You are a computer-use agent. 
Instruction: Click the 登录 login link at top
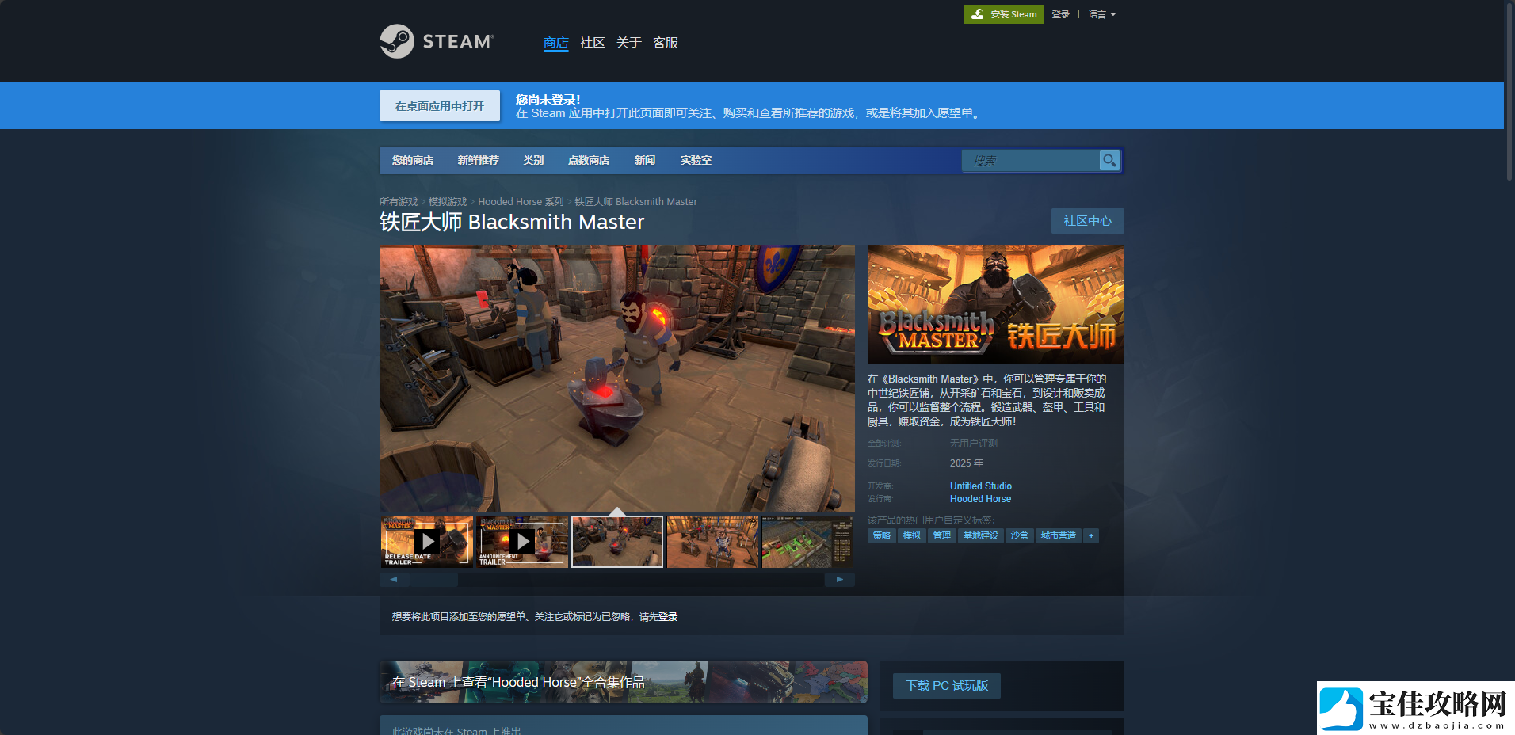coord(1060,14)
